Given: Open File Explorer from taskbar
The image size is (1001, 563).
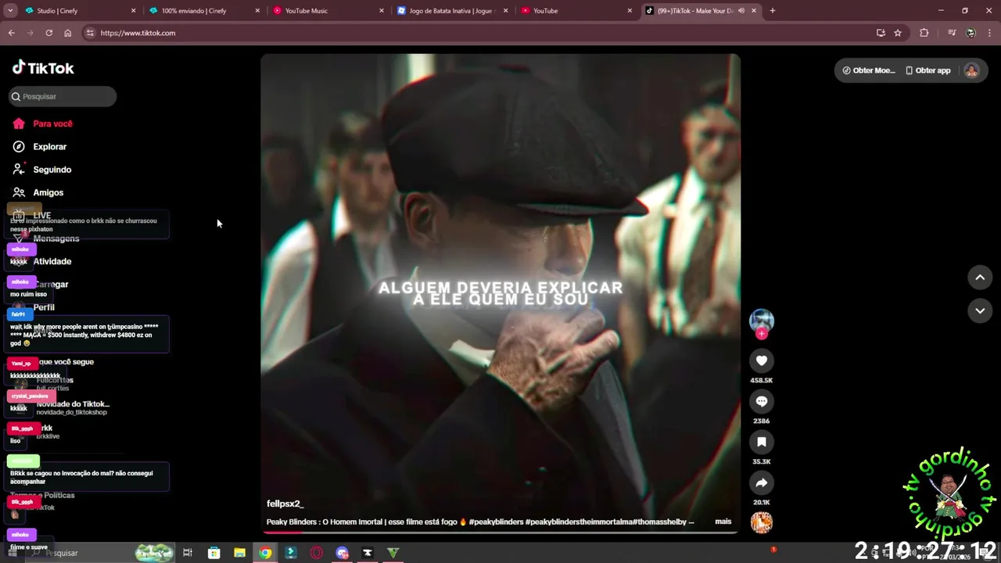Looking at the screenshot, I should [239, 553].
